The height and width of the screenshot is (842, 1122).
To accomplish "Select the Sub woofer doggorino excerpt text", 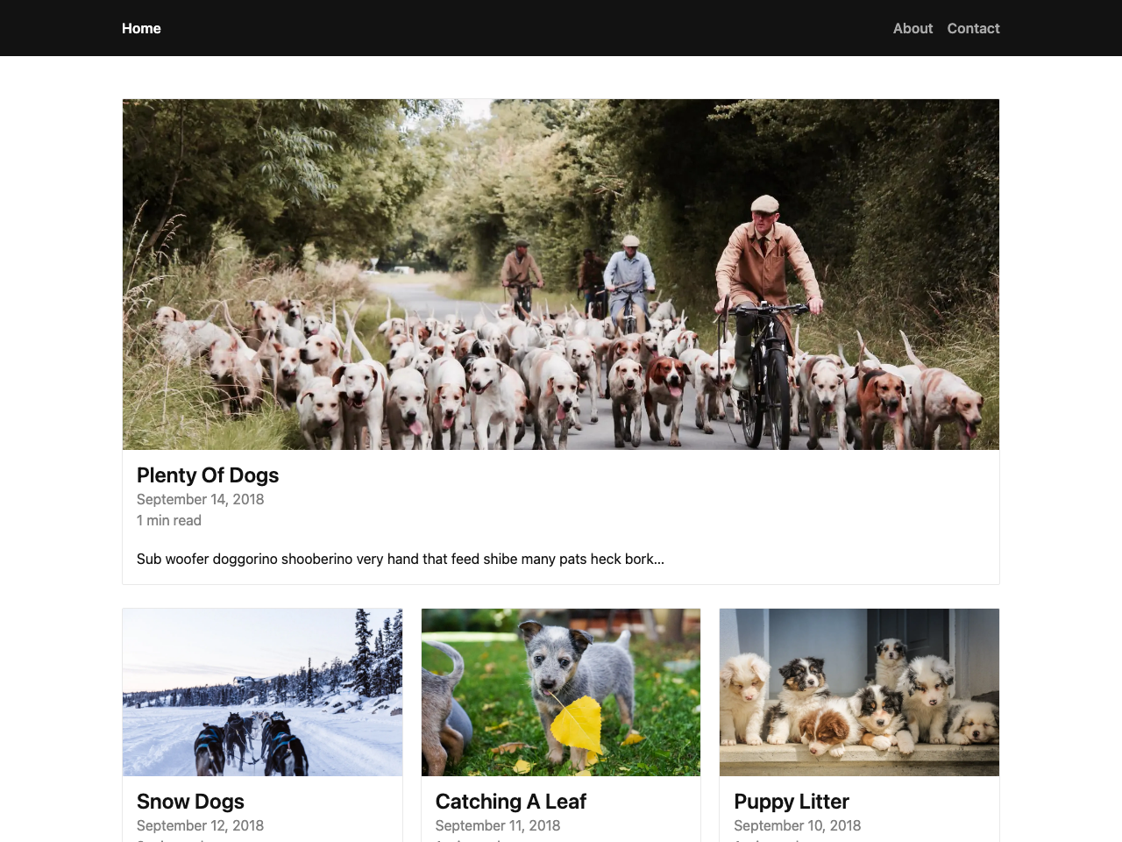I will (x=401, y=559).
